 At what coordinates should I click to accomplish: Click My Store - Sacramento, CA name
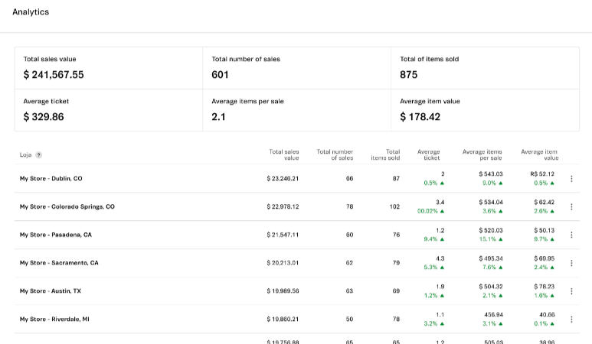(59, 263)
